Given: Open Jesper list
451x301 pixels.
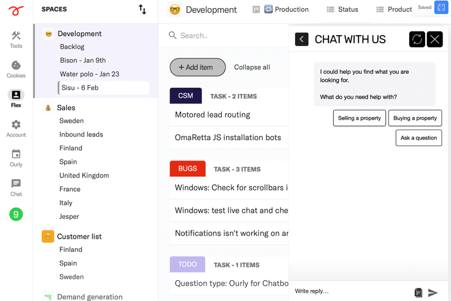Looking at the screenshot, I should (69, 217).
